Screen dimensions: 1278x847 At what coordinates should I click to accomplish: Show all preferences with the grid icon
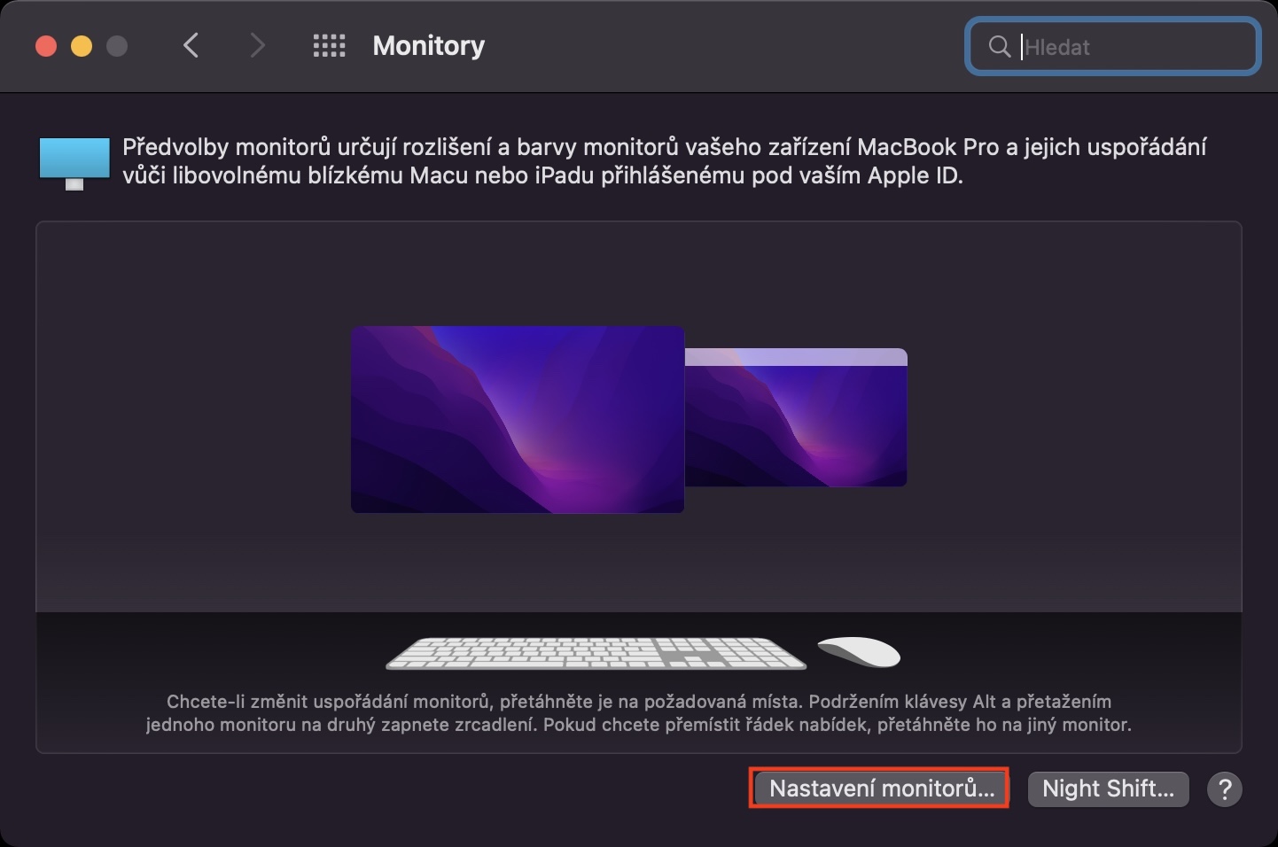tap(329, 46)
